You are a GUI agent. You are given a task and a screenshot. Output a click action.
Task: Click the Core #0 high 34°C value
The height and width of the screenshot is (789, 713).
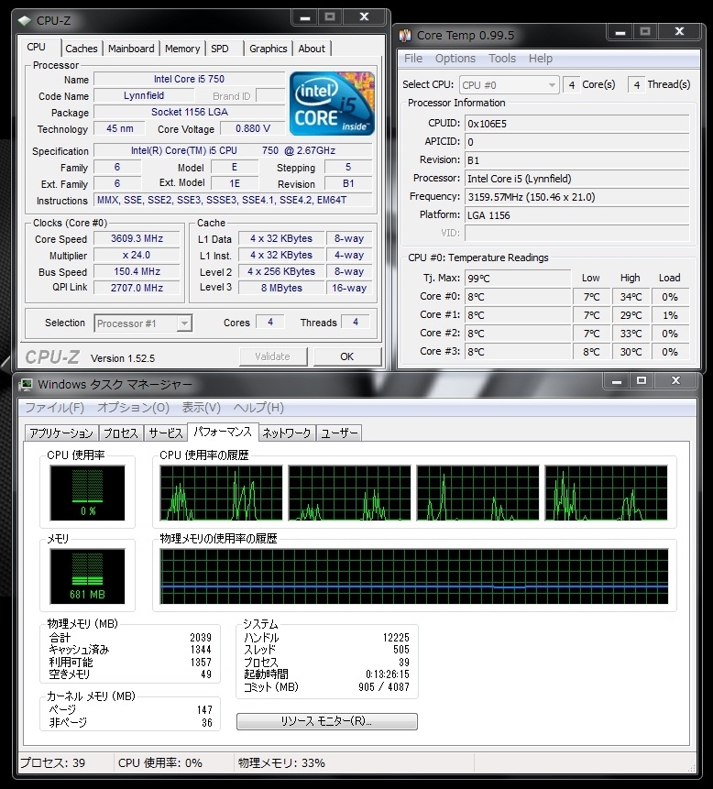pos(631,297)
